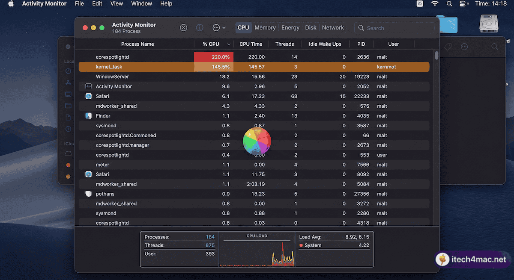Click the round status icon left of Wi-Fi
This screenshot has height=280, width=514.
click(x=420, y=4)
